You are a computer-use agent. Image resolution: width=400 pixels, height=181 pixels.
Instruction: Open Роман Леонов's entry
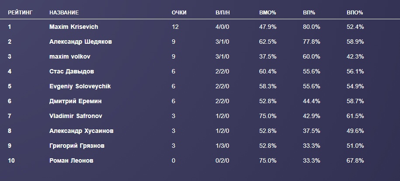(x=71, y=160)
